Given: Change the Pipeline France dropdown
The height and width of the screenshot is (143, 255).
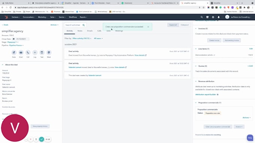Looking at the screenshot, I should [x=16, y=45].
